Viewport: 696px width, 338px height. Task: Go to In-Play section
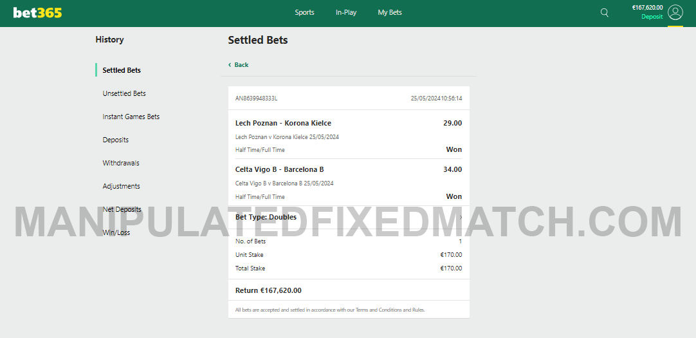click(346, 12)
